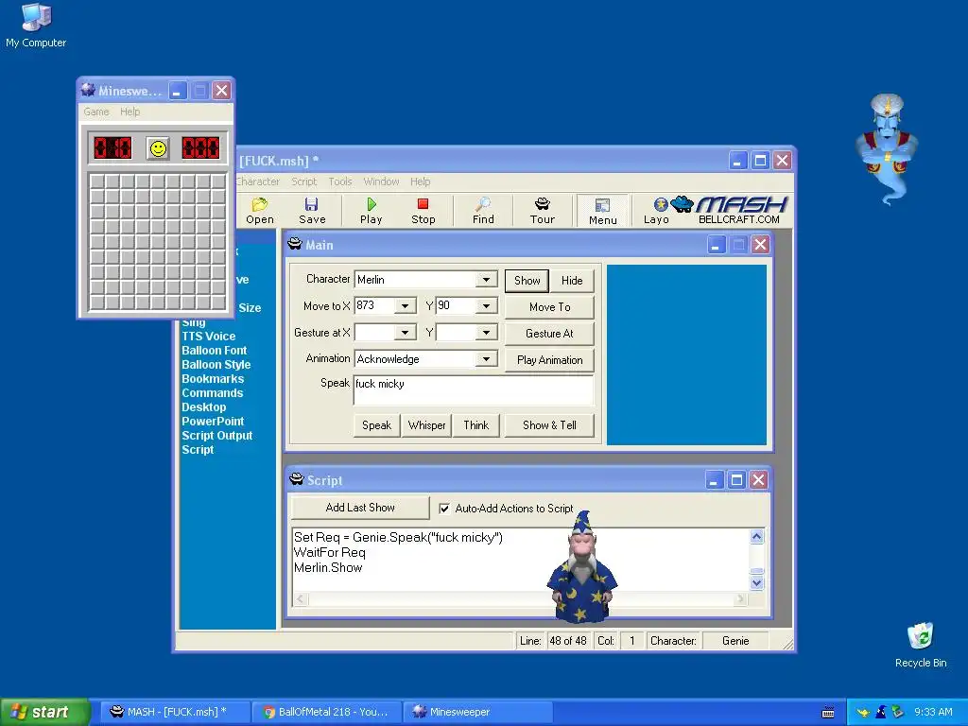The height and width of the screenshot is (726, 968).
Task: Click the Main window cauldron title icon
Action: click(295, 245)
